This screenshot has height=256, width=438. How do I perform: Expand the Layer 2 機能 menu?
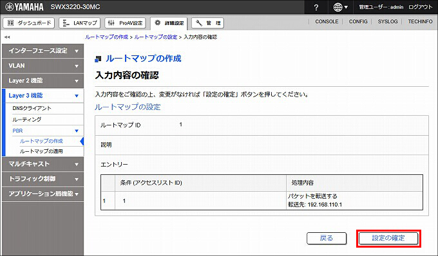coord(43,80)
